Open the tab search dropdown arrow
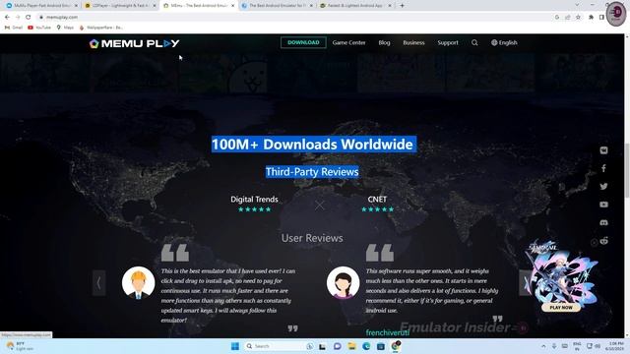 (577, 5)
